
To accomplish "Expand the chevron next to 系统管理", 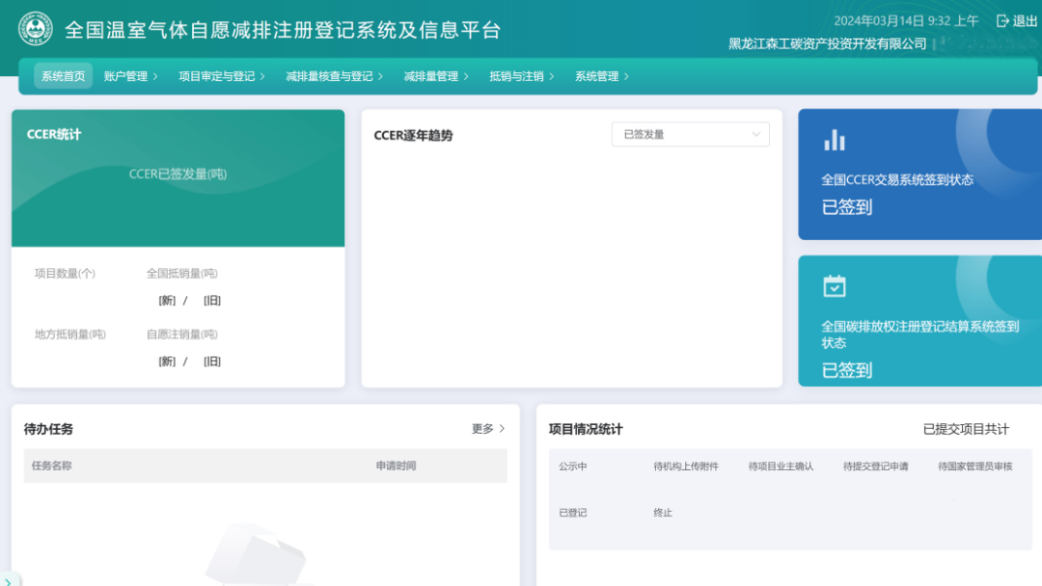I will click(x=627, y=76).
